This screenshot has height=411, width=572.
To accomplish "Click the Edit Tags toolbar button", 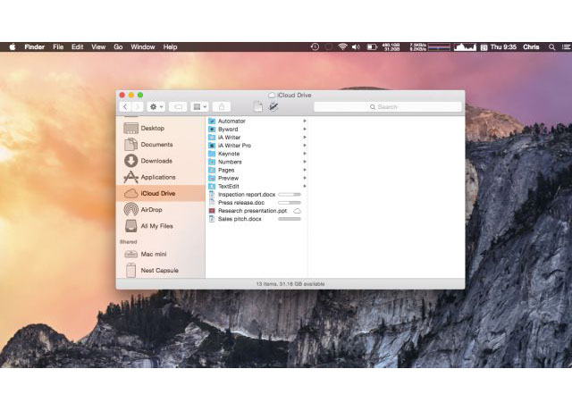I will pos(178,107).
